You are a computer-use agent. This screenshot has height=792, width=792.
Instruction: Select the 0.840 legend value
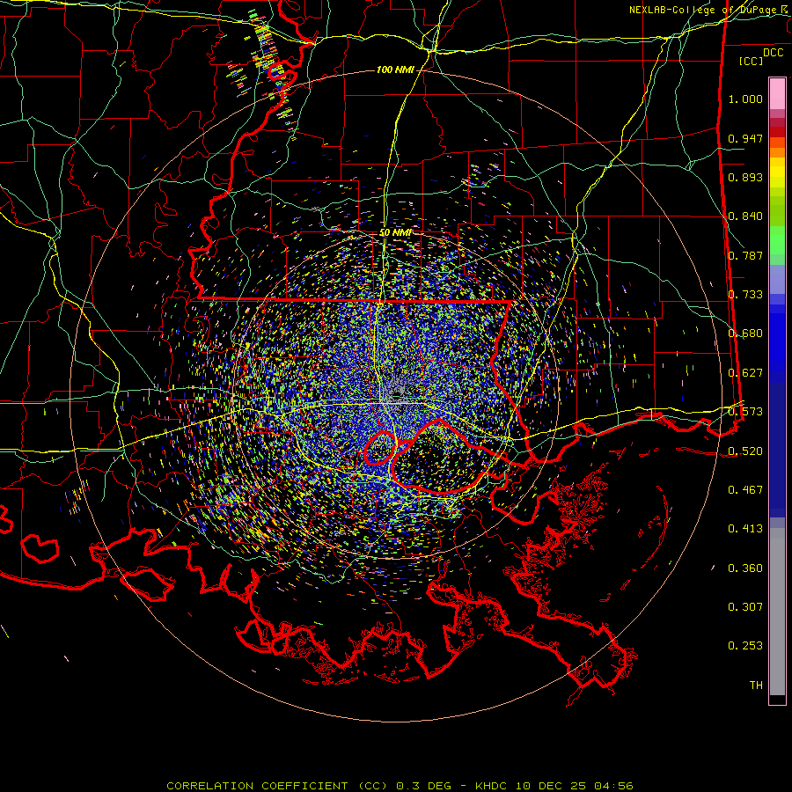coord(745,216)
